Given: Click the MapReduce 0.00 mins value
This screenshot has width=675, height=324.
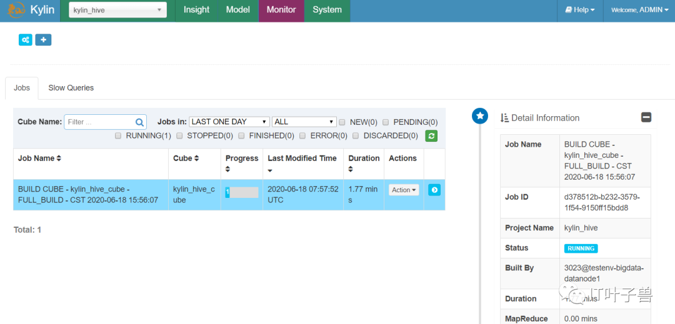Looking at the screenshot, I should pos(581,319).
